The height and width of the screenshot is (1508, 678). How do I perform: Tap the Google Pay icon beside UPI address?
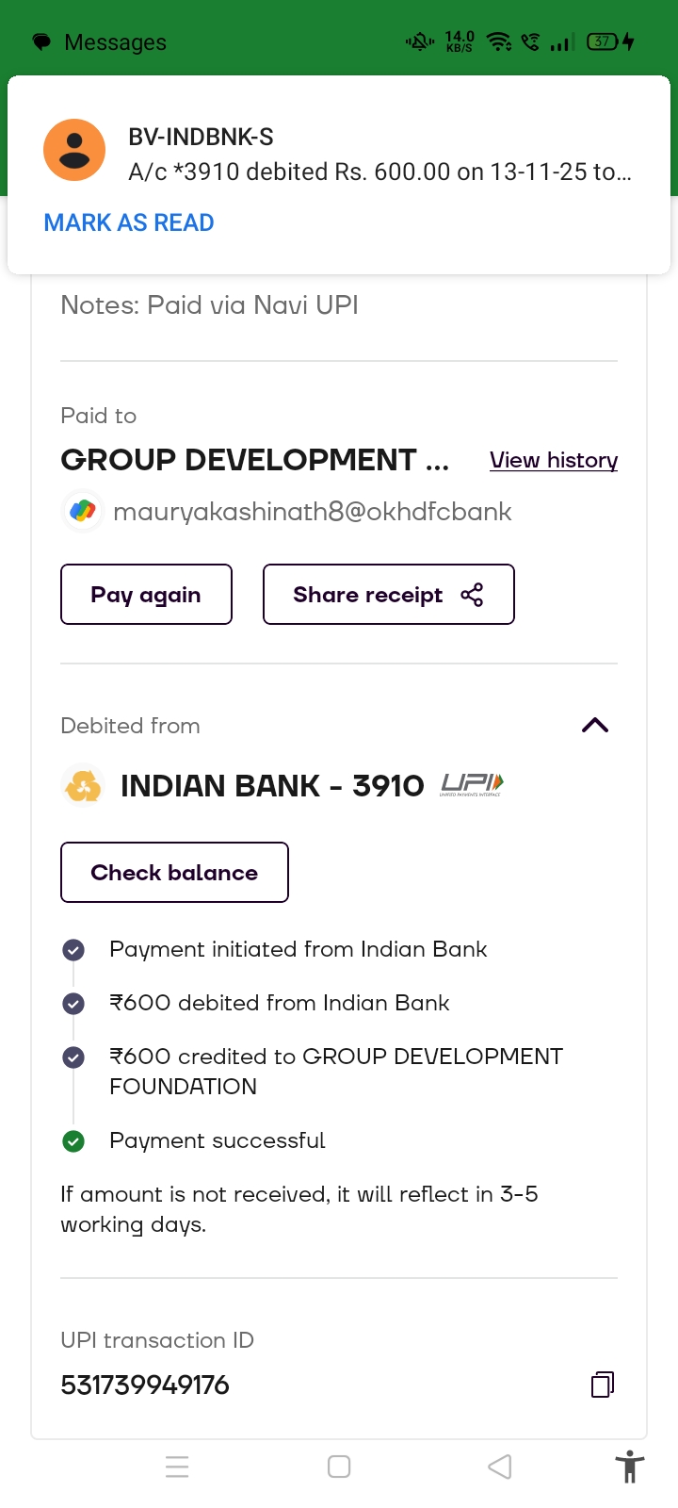83,511
